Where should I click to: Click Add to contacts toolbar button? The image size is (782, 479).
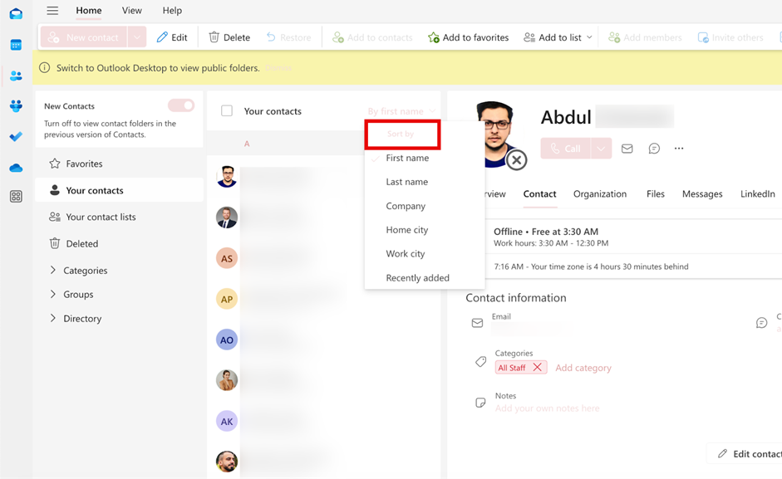[x=372, y=37]
